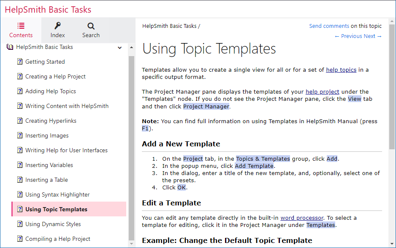Click the topic icon beside Writing Content with HelpSmith
The image size is (396, 248).
(x=20, y=106)
